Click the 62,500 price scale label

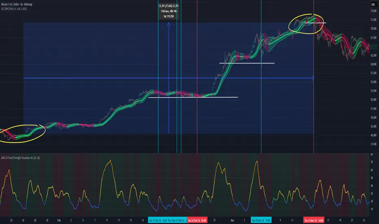pyautogui.click(x=373, y=55)
